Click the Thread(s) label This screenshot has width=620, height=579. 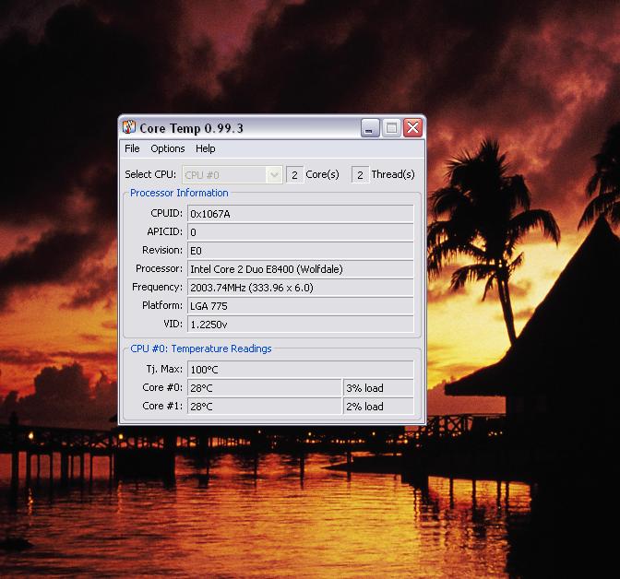point(393,174)
